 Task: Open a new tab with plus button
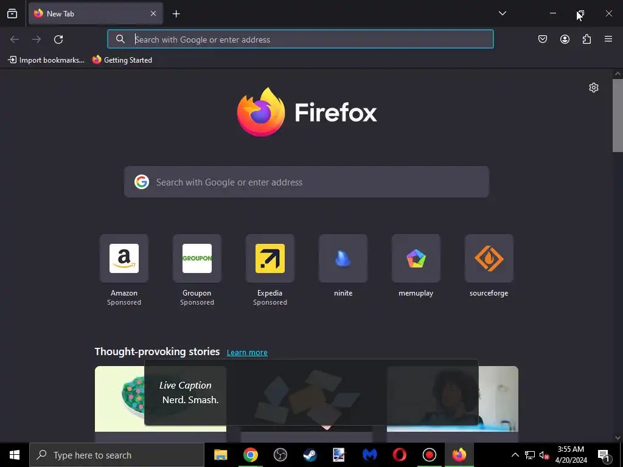176,14
